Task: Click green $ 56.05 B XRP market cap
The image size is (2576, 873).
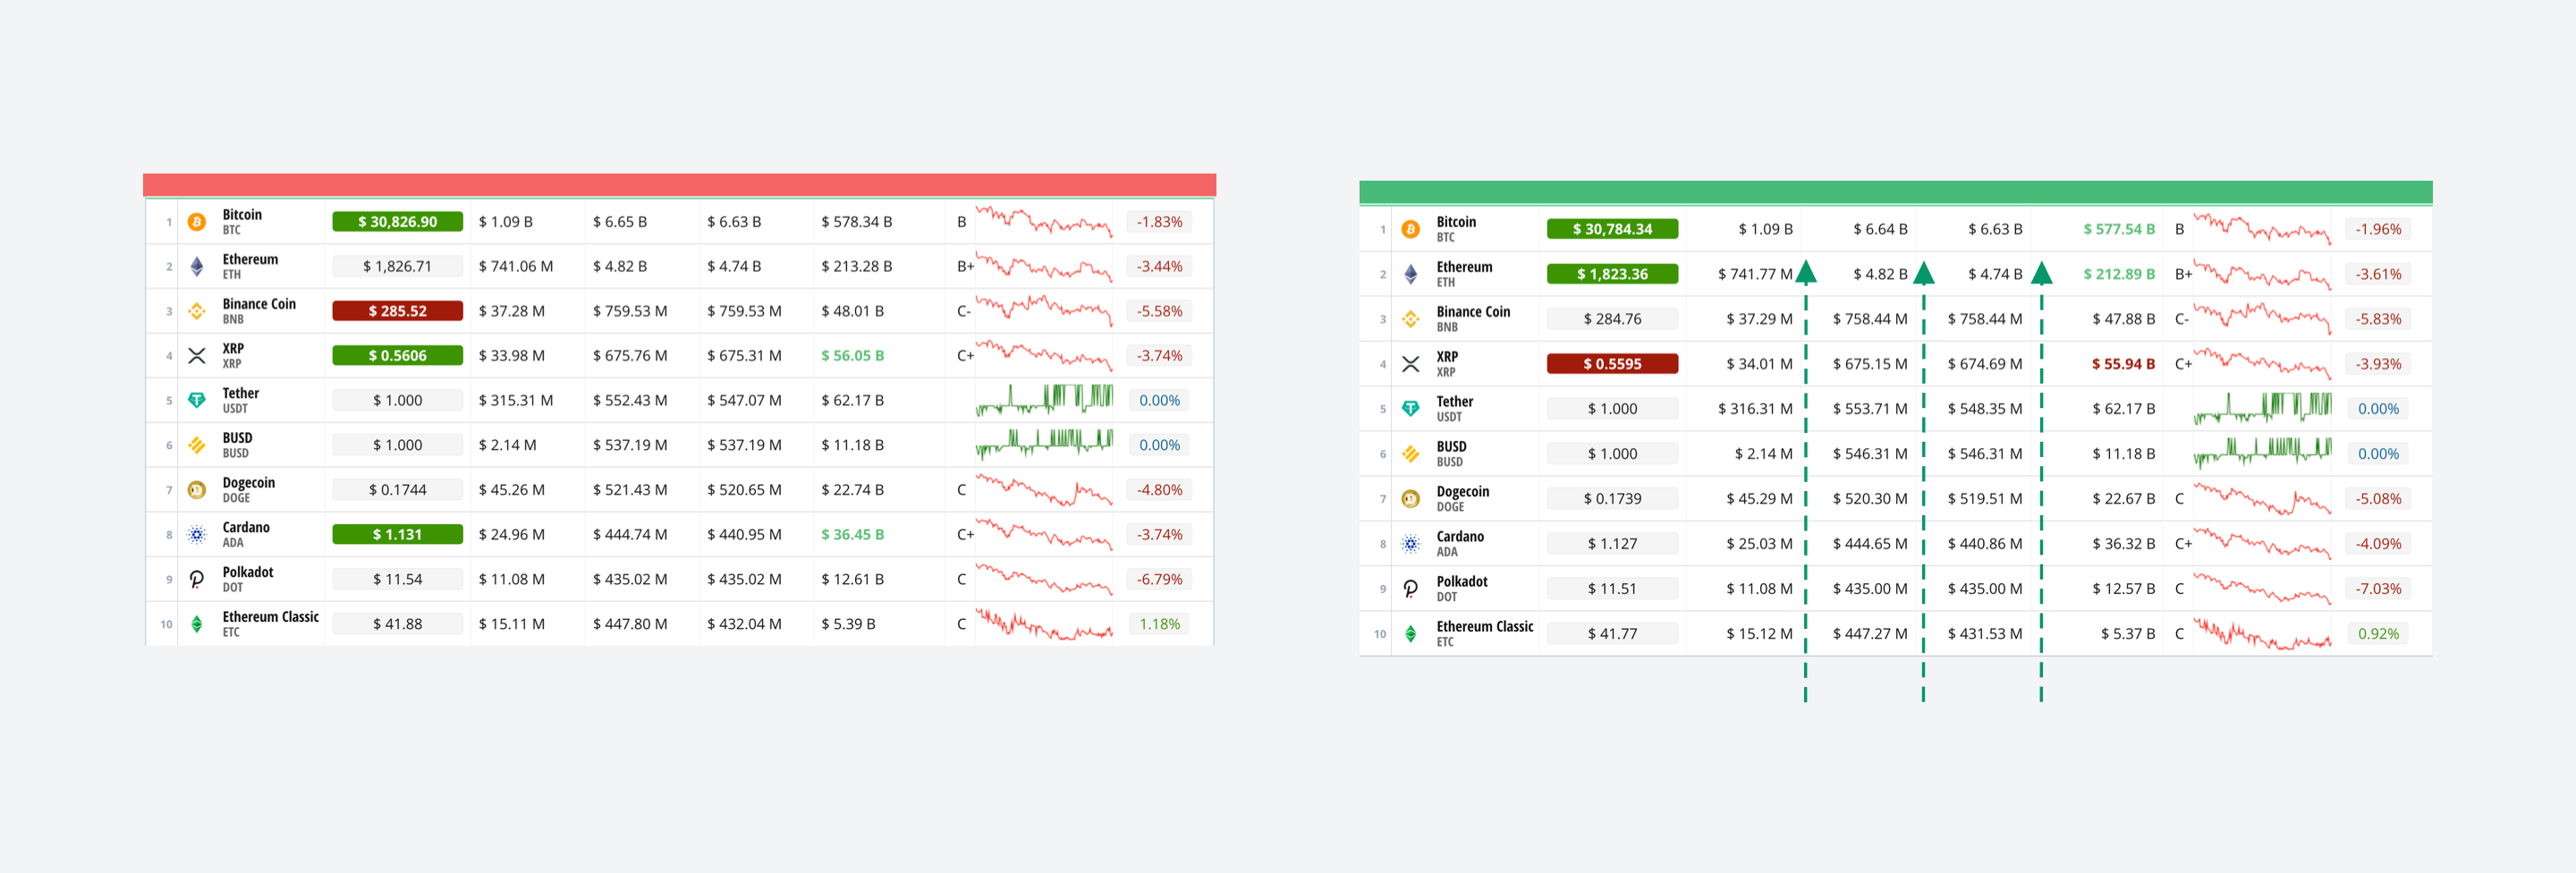Action: click(x=853, y=356)
